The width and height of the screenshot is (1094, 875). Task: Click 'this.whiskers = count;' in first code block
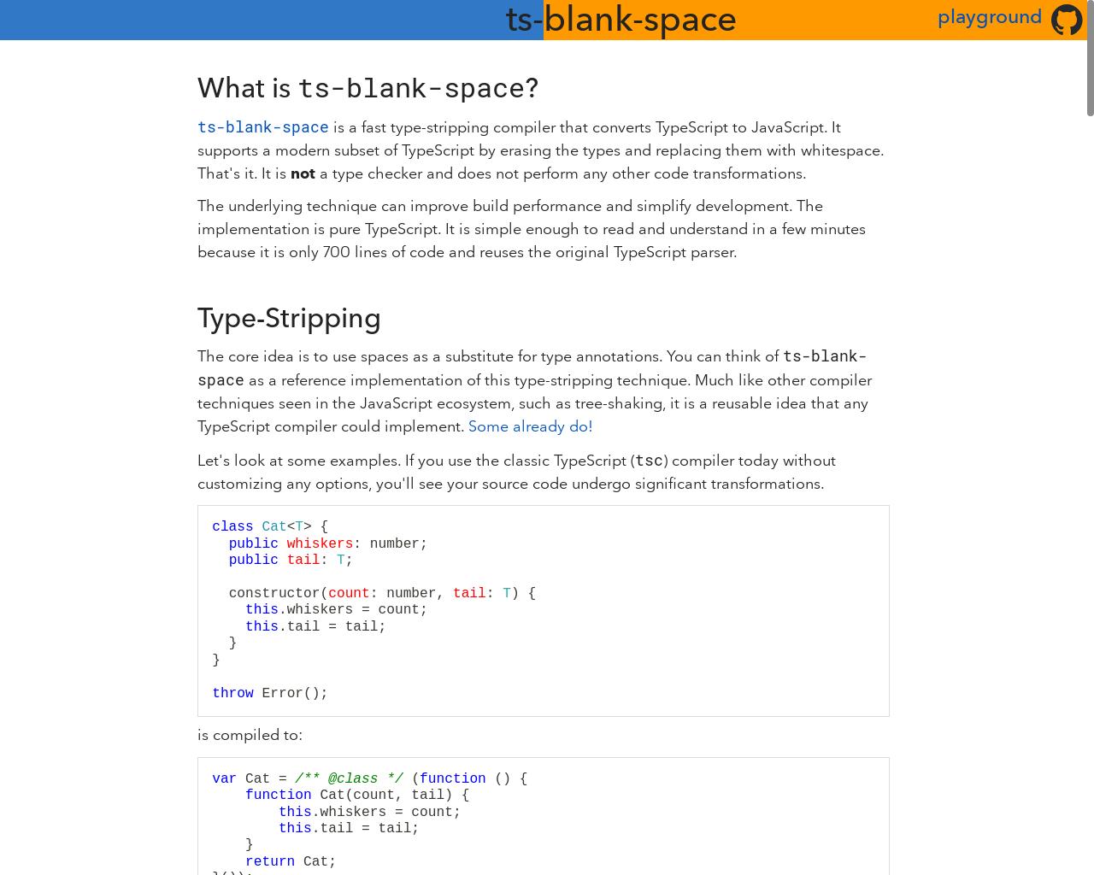336,610
